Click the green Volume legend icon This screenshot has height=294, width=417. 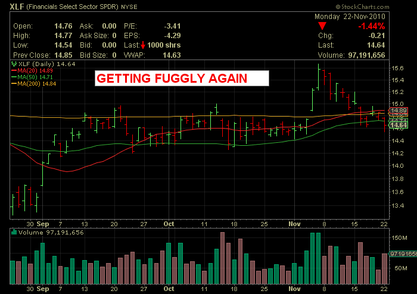pyautogui.click(x=13, y=233)
